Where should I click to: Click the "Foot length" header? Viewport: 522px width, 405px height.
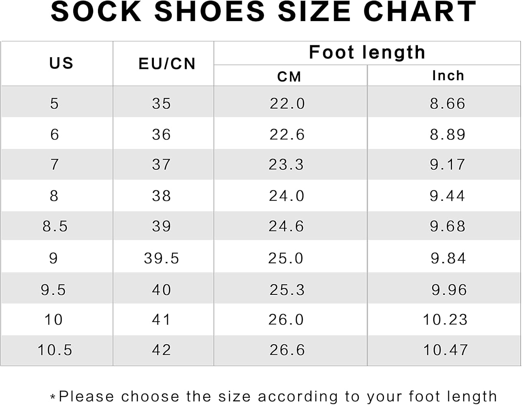pos(367,52)
